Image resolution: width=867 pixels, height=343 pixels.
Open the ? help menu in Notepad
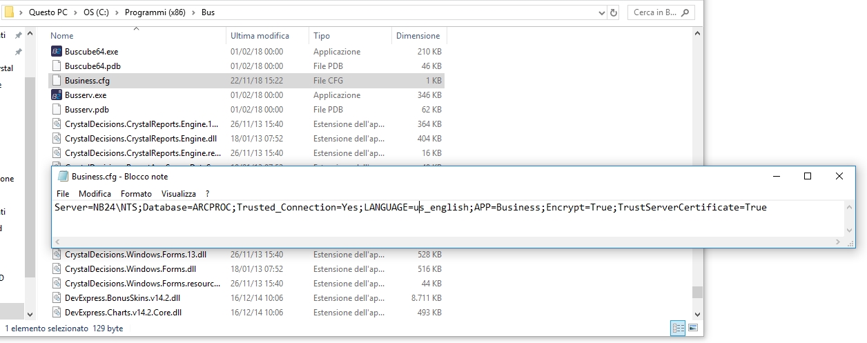tap(207, 194)
